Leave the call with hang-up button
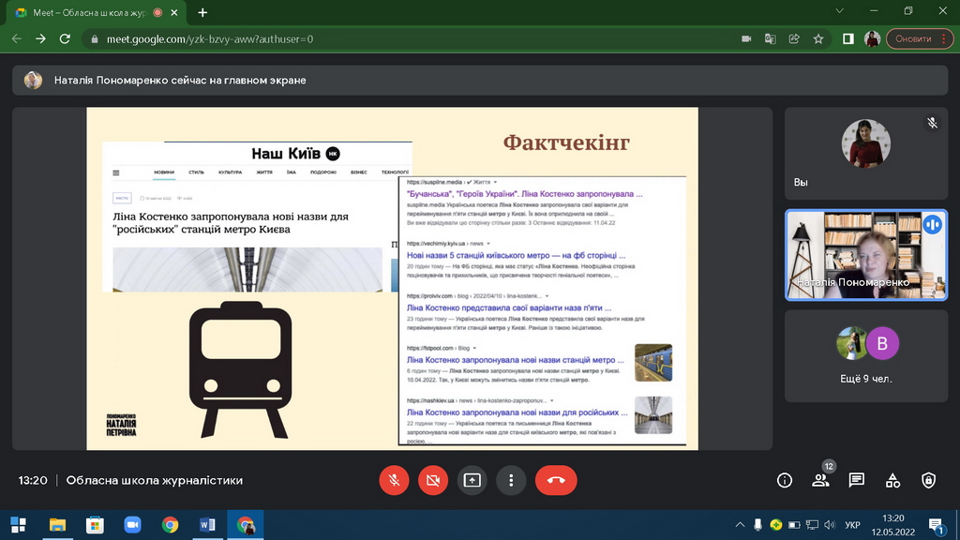The height and width of the screenshot is (540, 960). pyautogui.click(x=556, y=481)
